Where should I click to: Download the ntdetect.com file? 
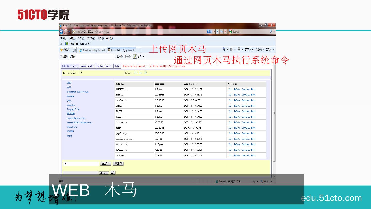coord(246,122)
